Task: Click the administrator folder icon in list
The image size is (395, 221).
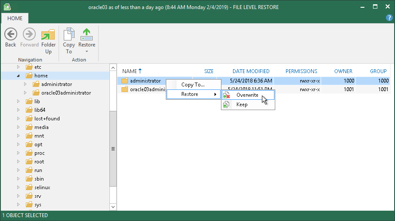Action: click(x=124, y=80)
